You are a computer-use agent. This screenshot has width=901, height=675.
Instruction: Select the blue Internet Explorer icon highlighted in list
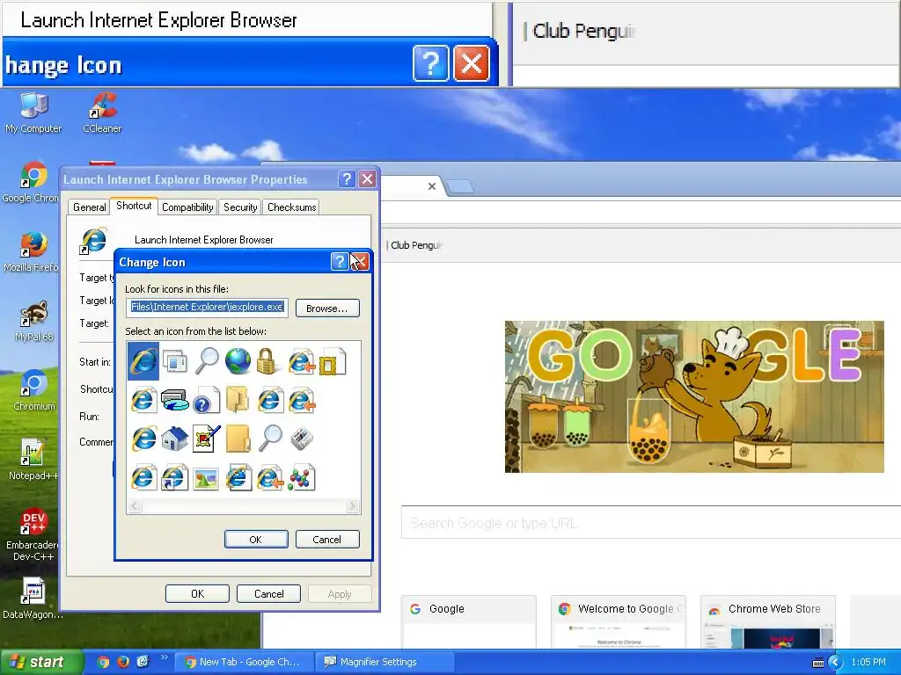point(143,361)
